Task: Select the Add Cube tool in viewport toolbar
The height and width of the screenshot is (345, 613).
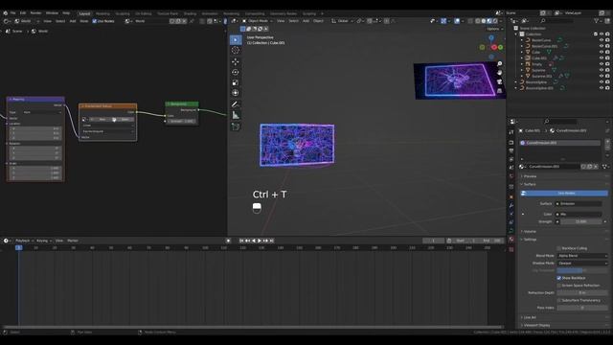Action: click(236, 126)
